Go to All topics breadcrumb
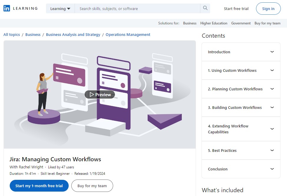The height and width of the screenshot is (196, 287). (x=11, y=34)
